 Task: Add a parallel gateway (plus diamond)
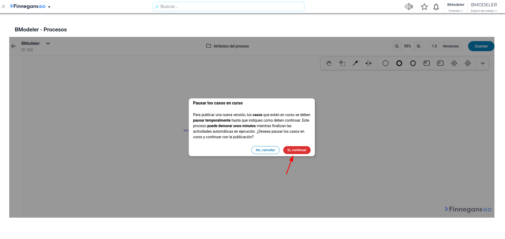(x=468, y=63)
